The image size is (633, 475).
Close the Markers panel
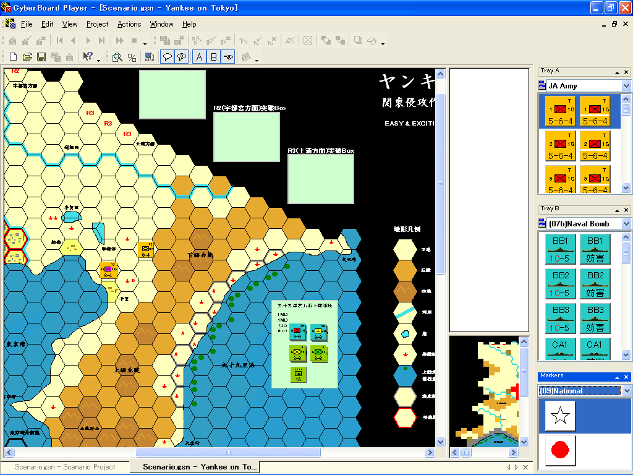[626, 377]
